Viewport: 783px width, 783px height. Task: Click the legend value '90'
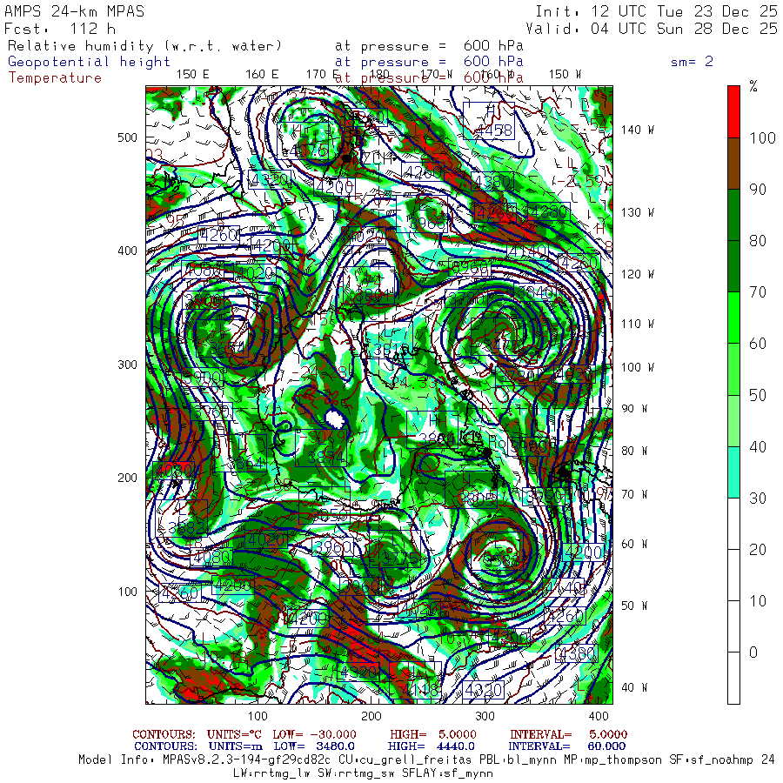pyautogui.click(x=758, y=190)
